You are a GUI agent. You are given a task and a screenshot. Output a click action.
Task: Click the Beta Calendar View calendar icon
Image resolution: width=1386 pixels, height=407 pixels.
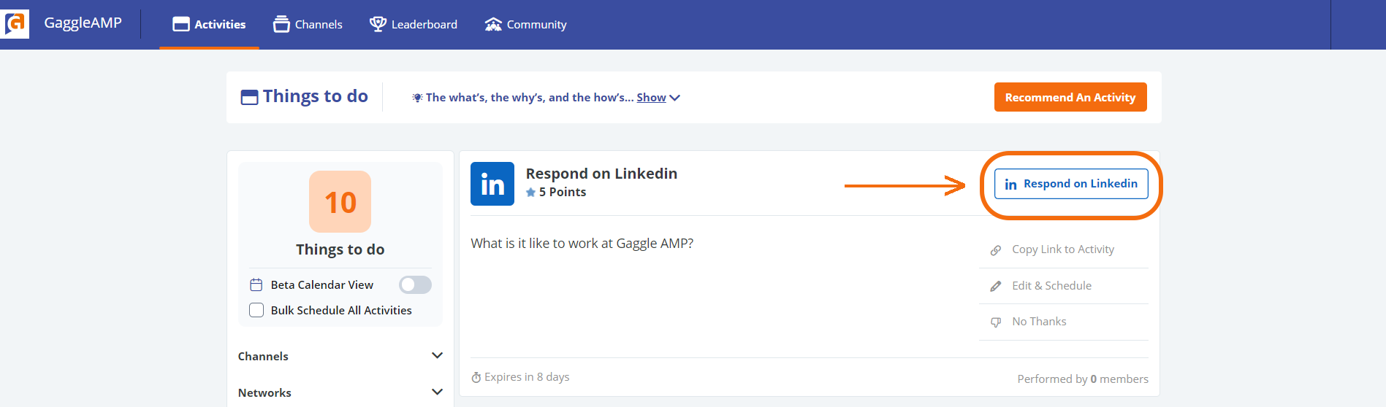[x=256, y=284]
